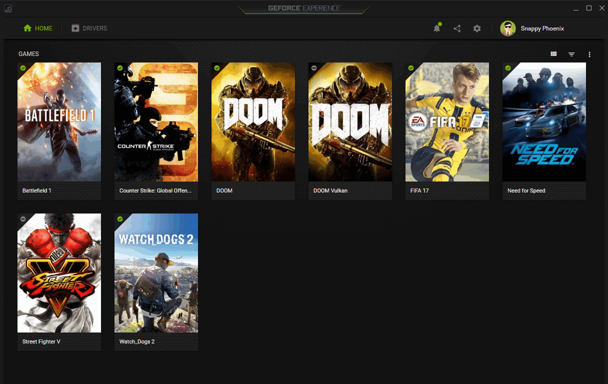Close the GeForce Experience window

point(602,8)
